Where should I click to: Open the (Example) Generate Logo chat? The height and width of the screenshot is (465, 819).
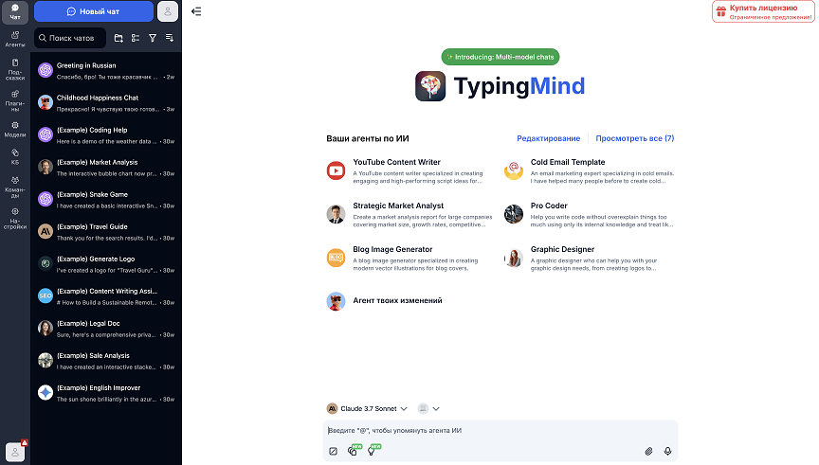click(106, 264)
